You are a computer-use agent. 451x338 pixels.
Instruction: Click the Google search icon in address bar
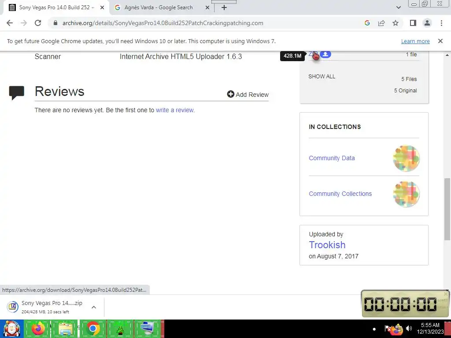[x=367, y=23]
